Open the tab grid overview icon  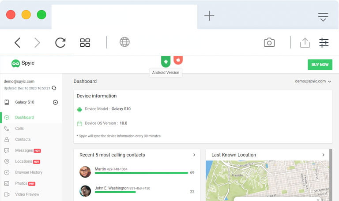tap(85, 42)
